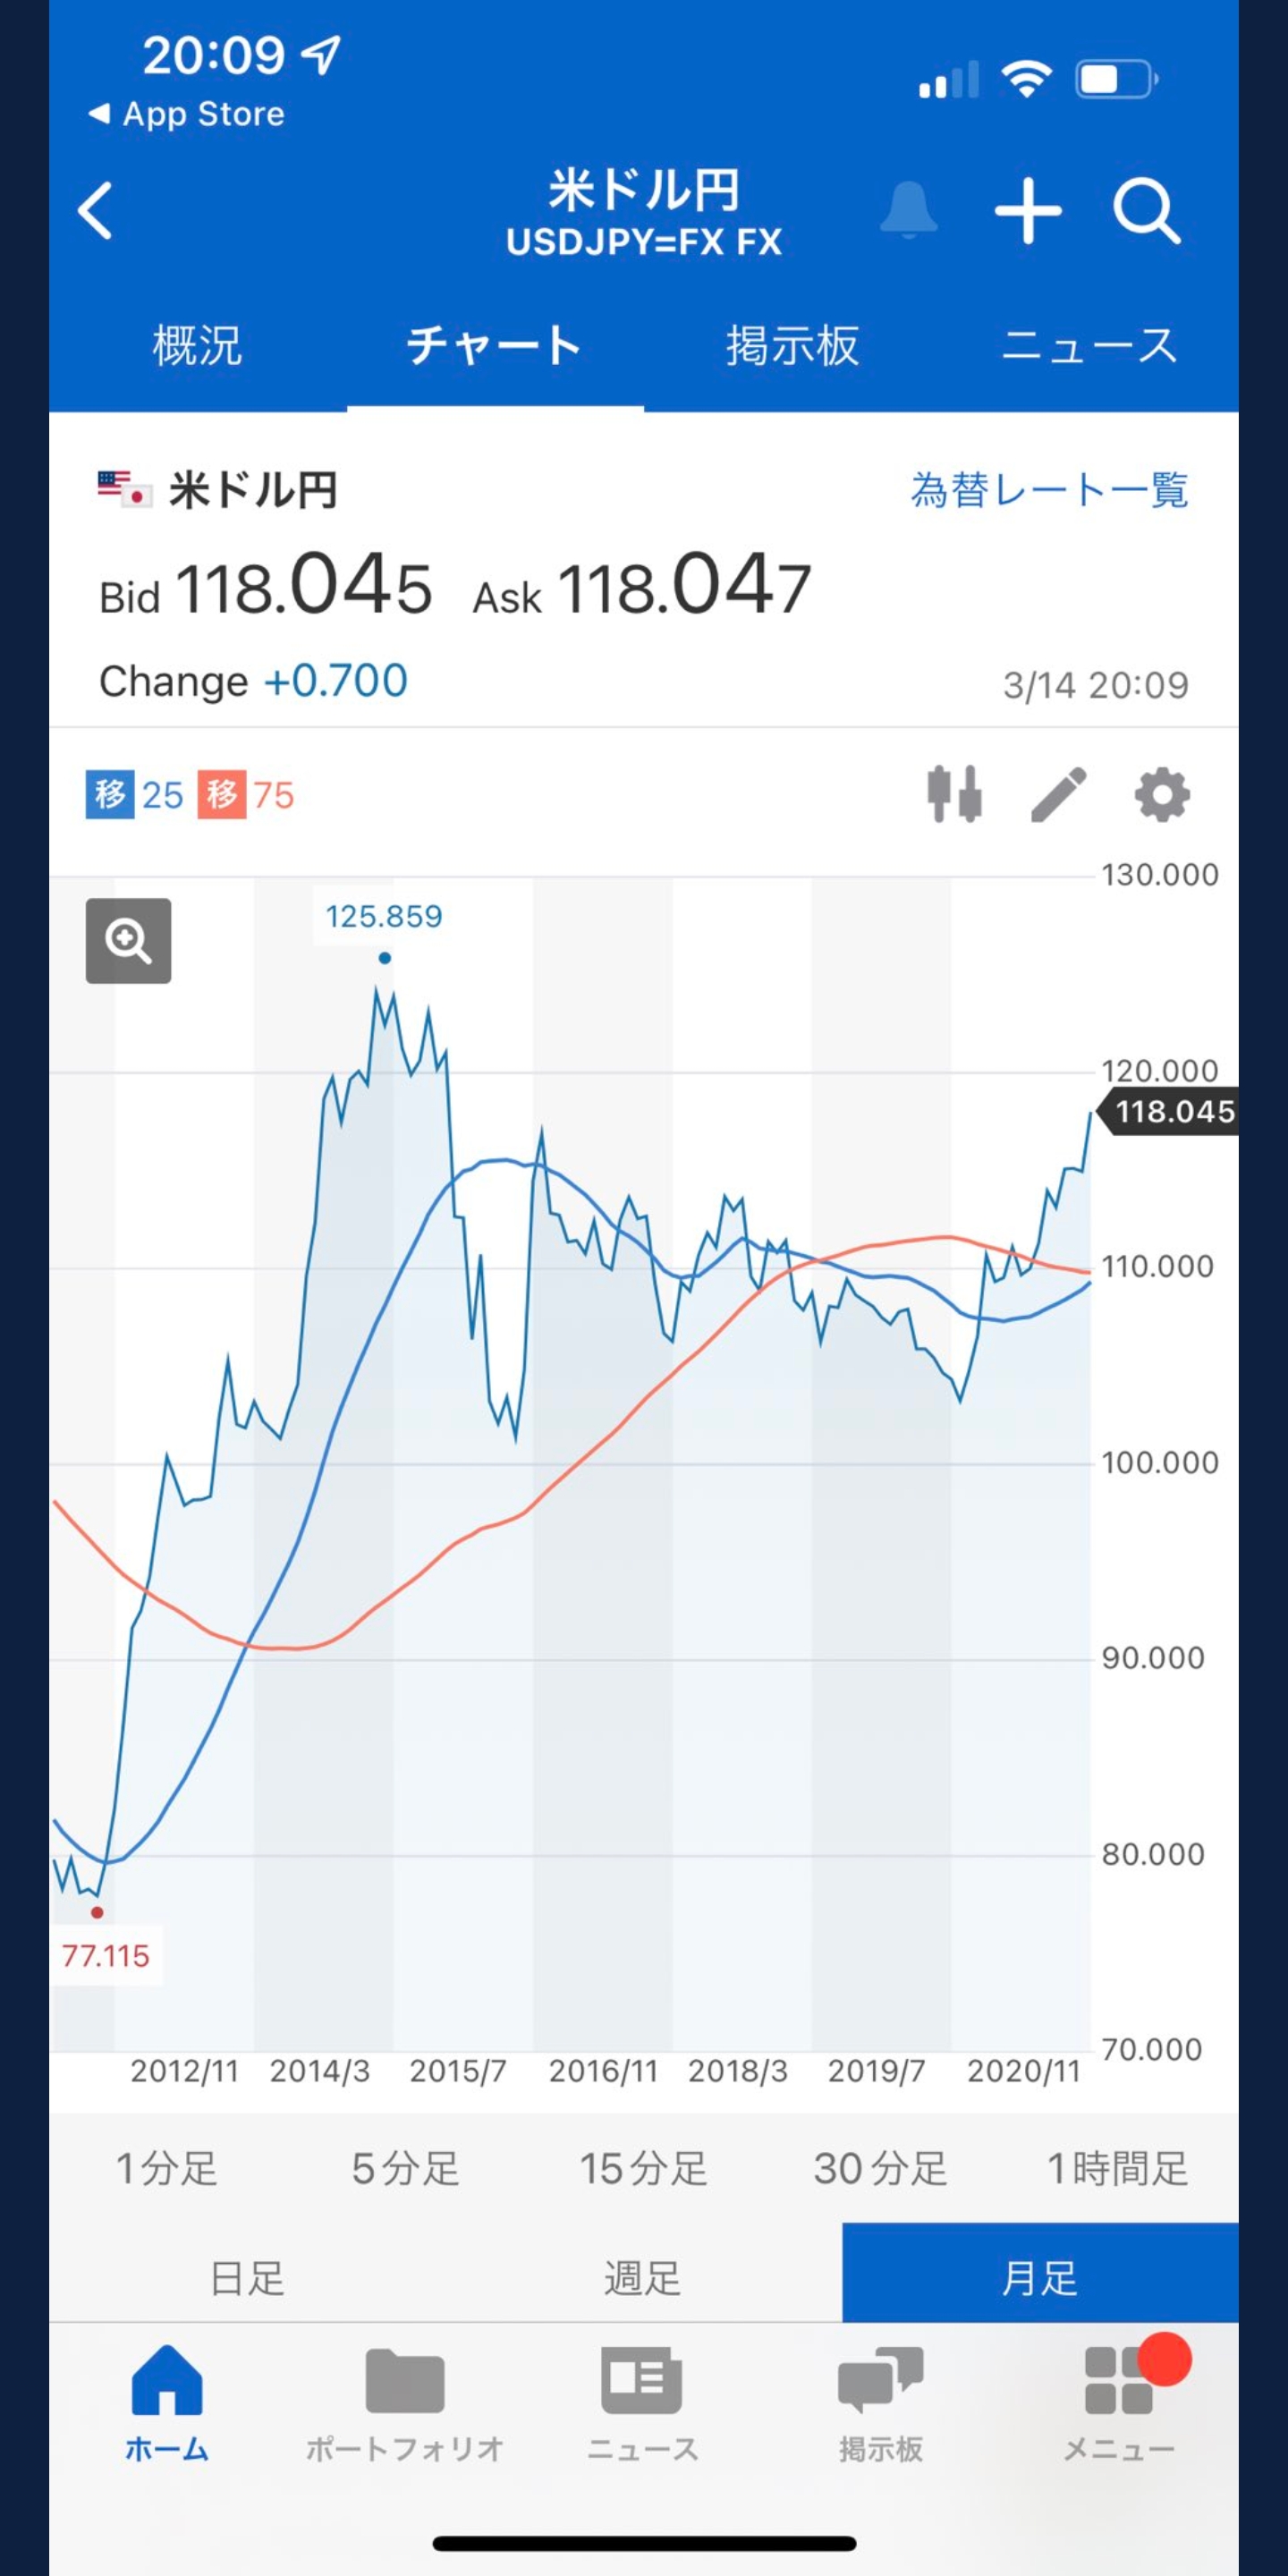Tap the plus icon to add

(x=1028, y=211)
